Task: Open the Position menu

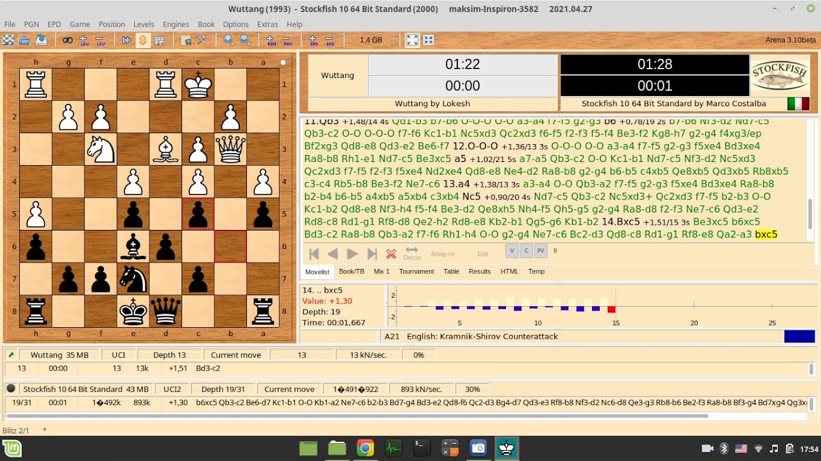Action: point(112,24)
